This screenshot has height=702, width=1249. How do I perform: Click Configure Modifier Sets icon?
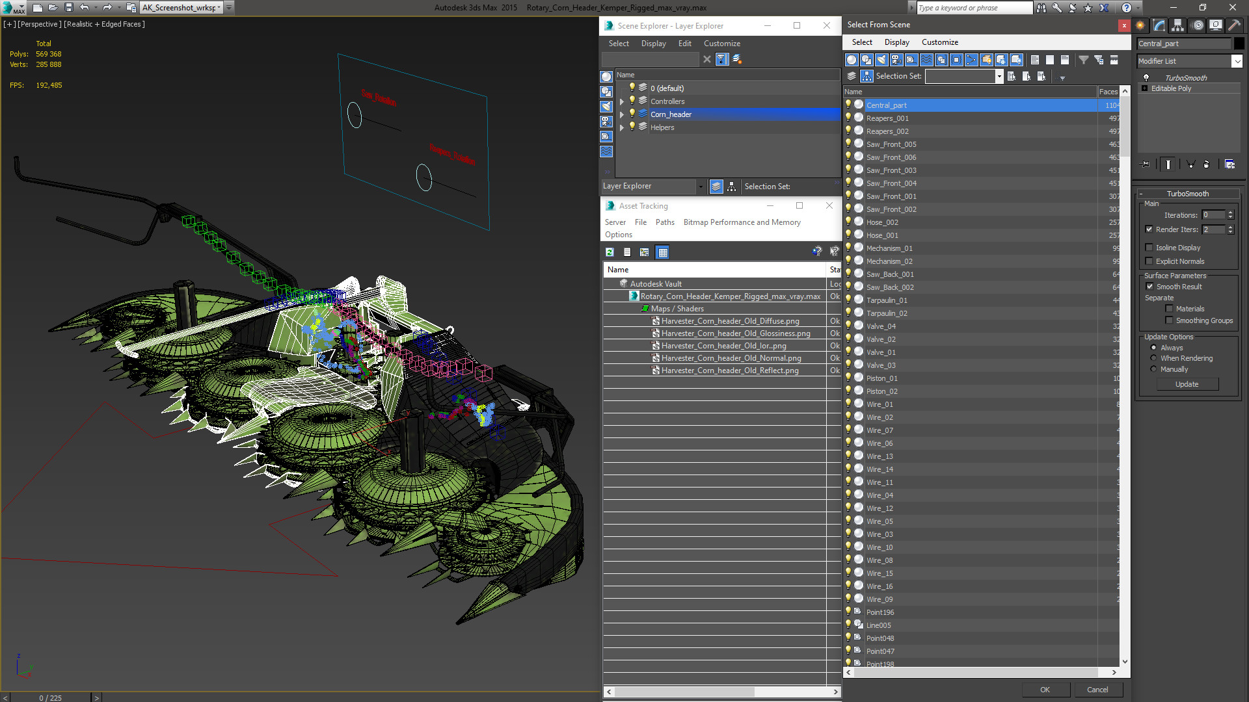tap(1229, 164)
